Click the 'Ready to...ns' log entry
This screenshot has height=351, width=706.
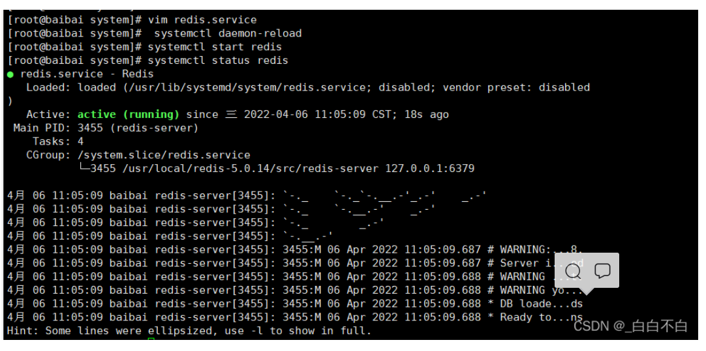click(x=541, y=317)
